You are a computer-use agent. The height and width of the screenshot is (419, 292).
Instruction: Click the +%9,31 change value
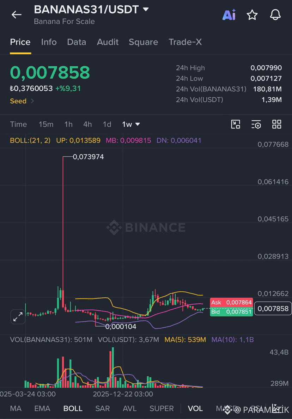coord(68,89)
